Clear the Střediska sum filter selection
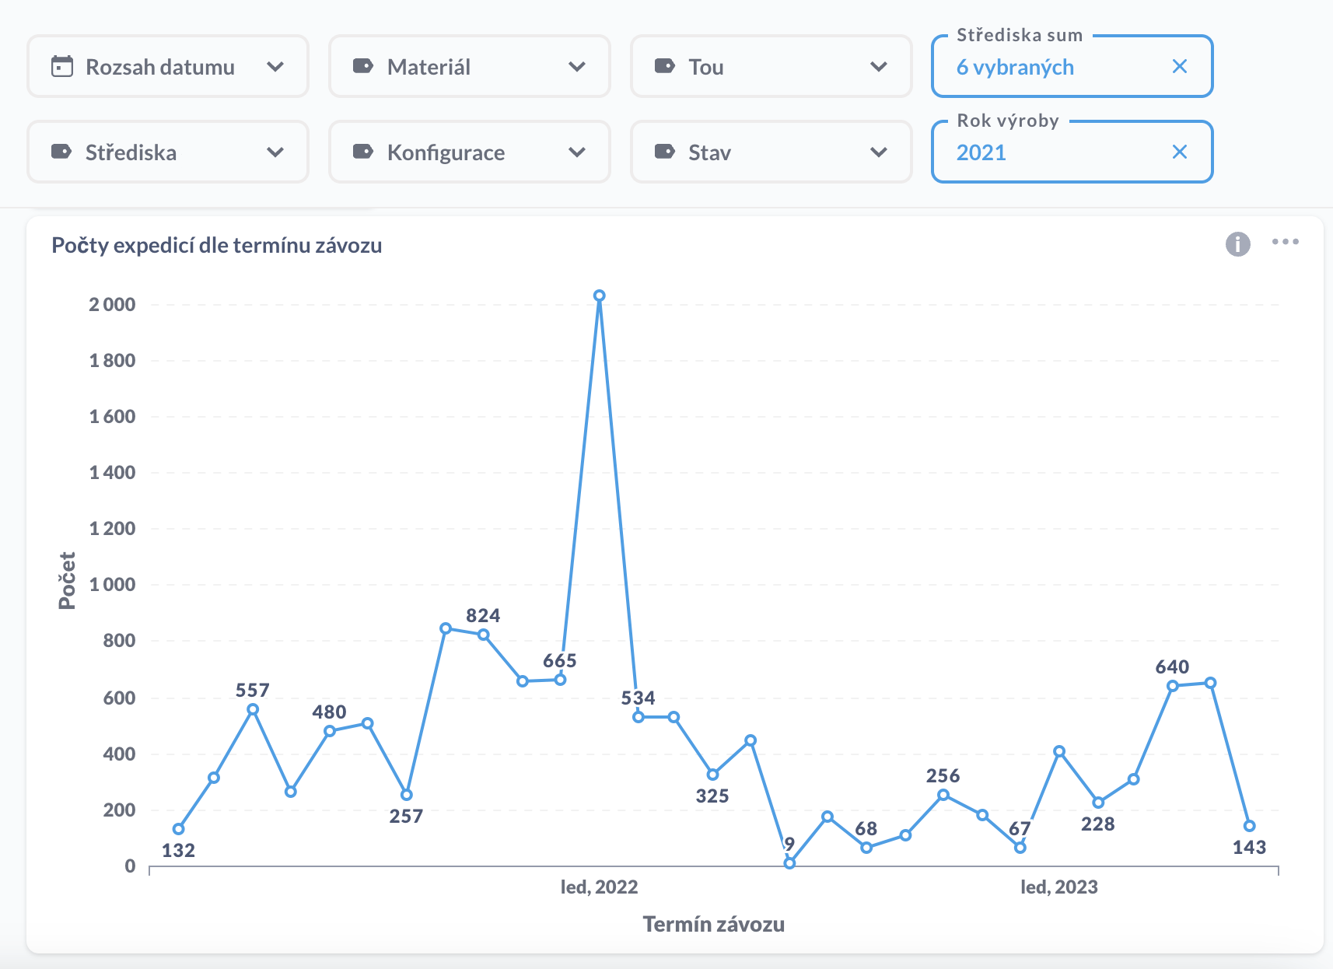This screenshot has width=1333, height=969. [x=1179, y=67]
